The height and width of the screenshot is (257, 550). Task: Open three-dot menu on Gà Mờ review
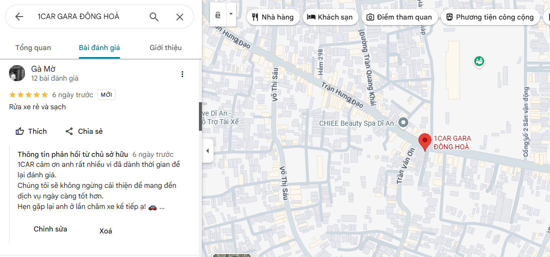[x=182, y=74]
